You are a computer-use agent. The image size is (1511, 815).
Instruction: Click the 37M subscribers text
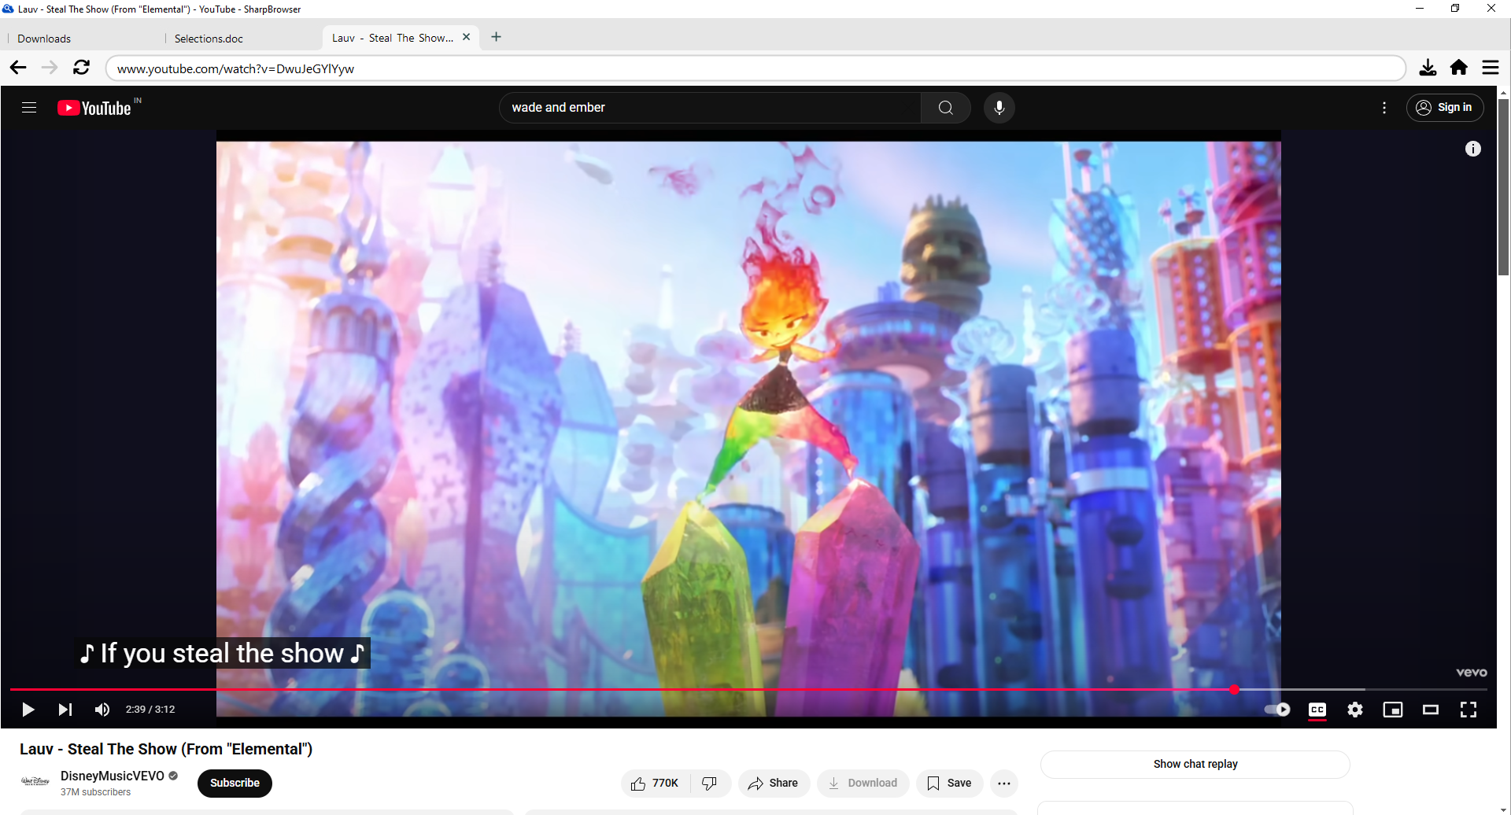tap(95, 793)
